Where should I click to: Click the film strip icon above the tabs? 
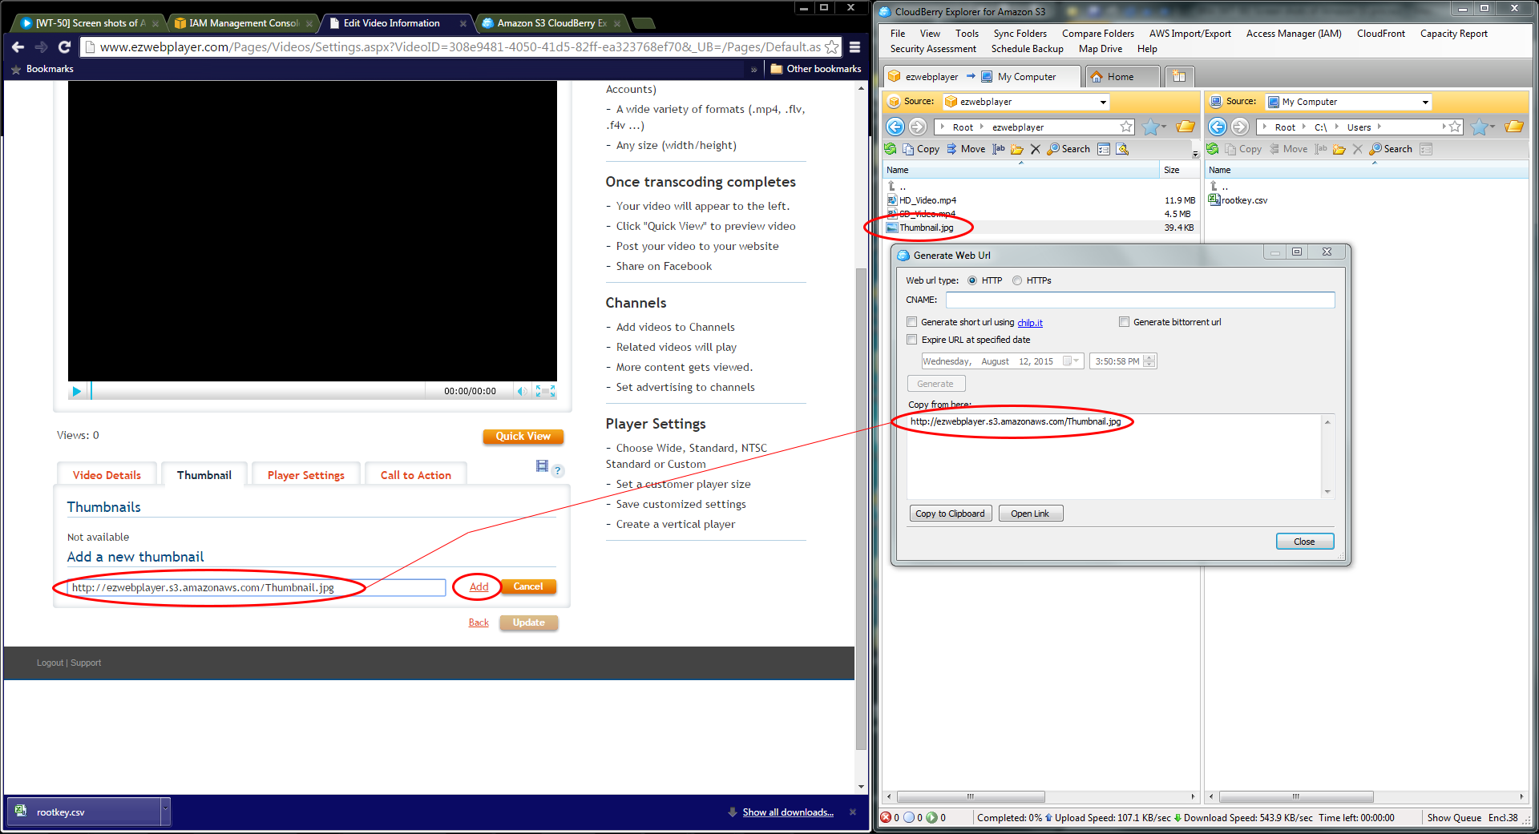point(542,466)
